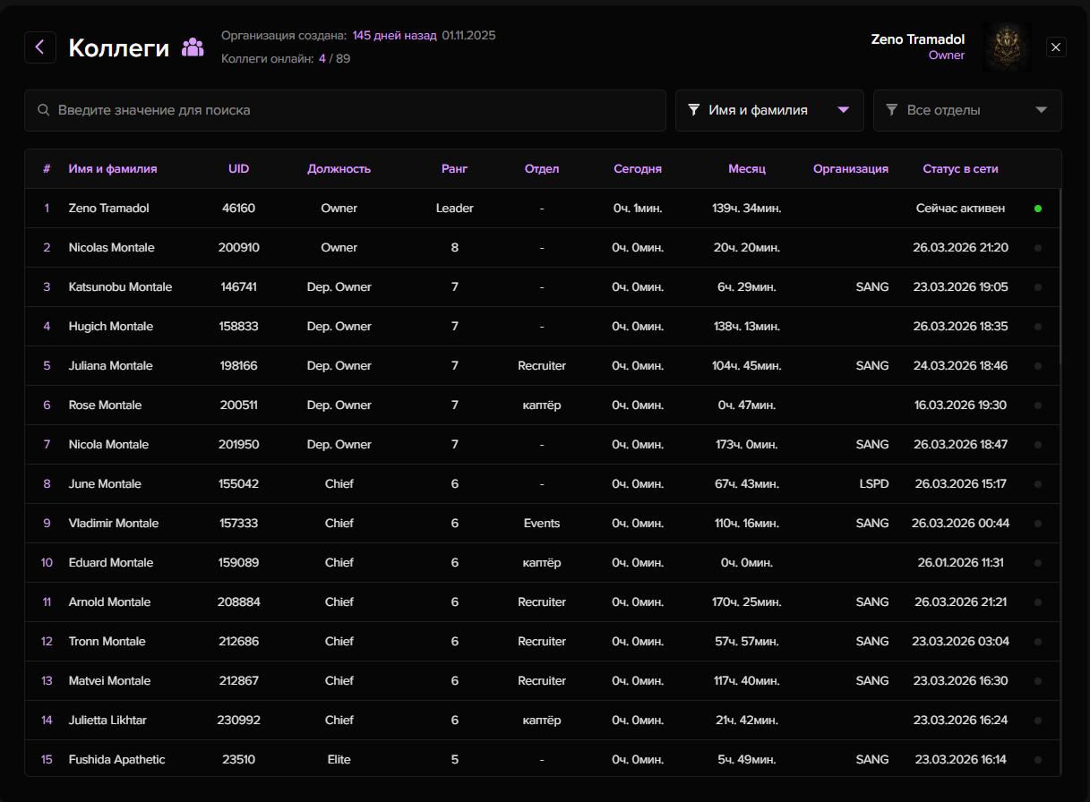Click the table's vertical scrollbar

pyautogui.click(x=1060, y=276)
